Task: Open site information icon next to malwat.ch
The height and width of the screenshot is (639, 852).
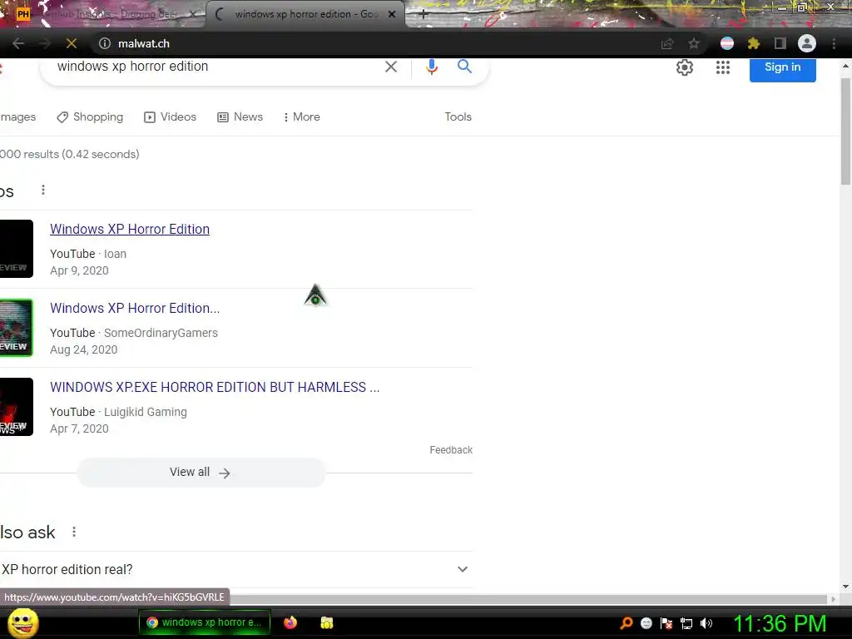Action: tap(105, 43)
